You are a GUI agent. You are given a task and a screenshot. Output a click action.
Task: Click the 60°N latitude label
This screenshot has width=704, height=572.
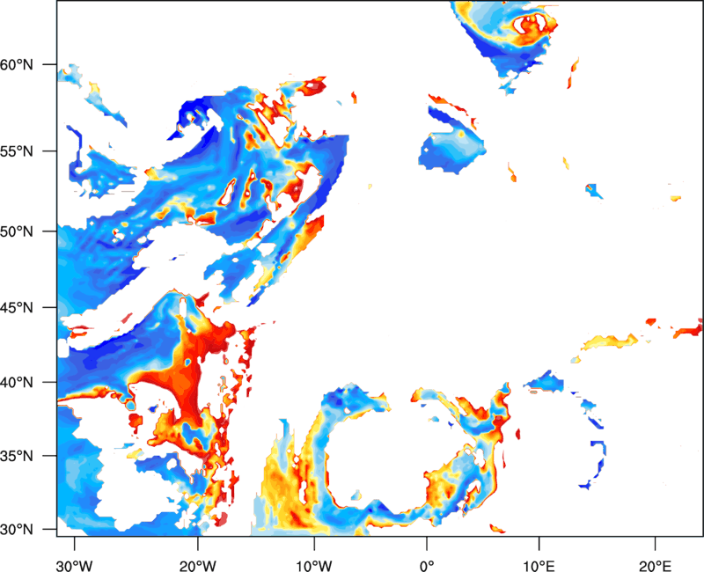pos(17,65)
